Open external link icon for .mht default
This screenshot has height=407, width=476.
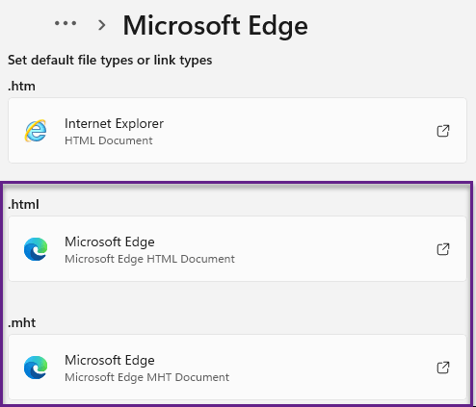click(x=443, y=368)
